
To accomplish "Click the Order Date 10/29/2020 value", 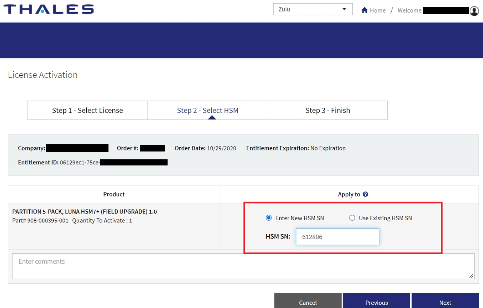I will 222,148.
